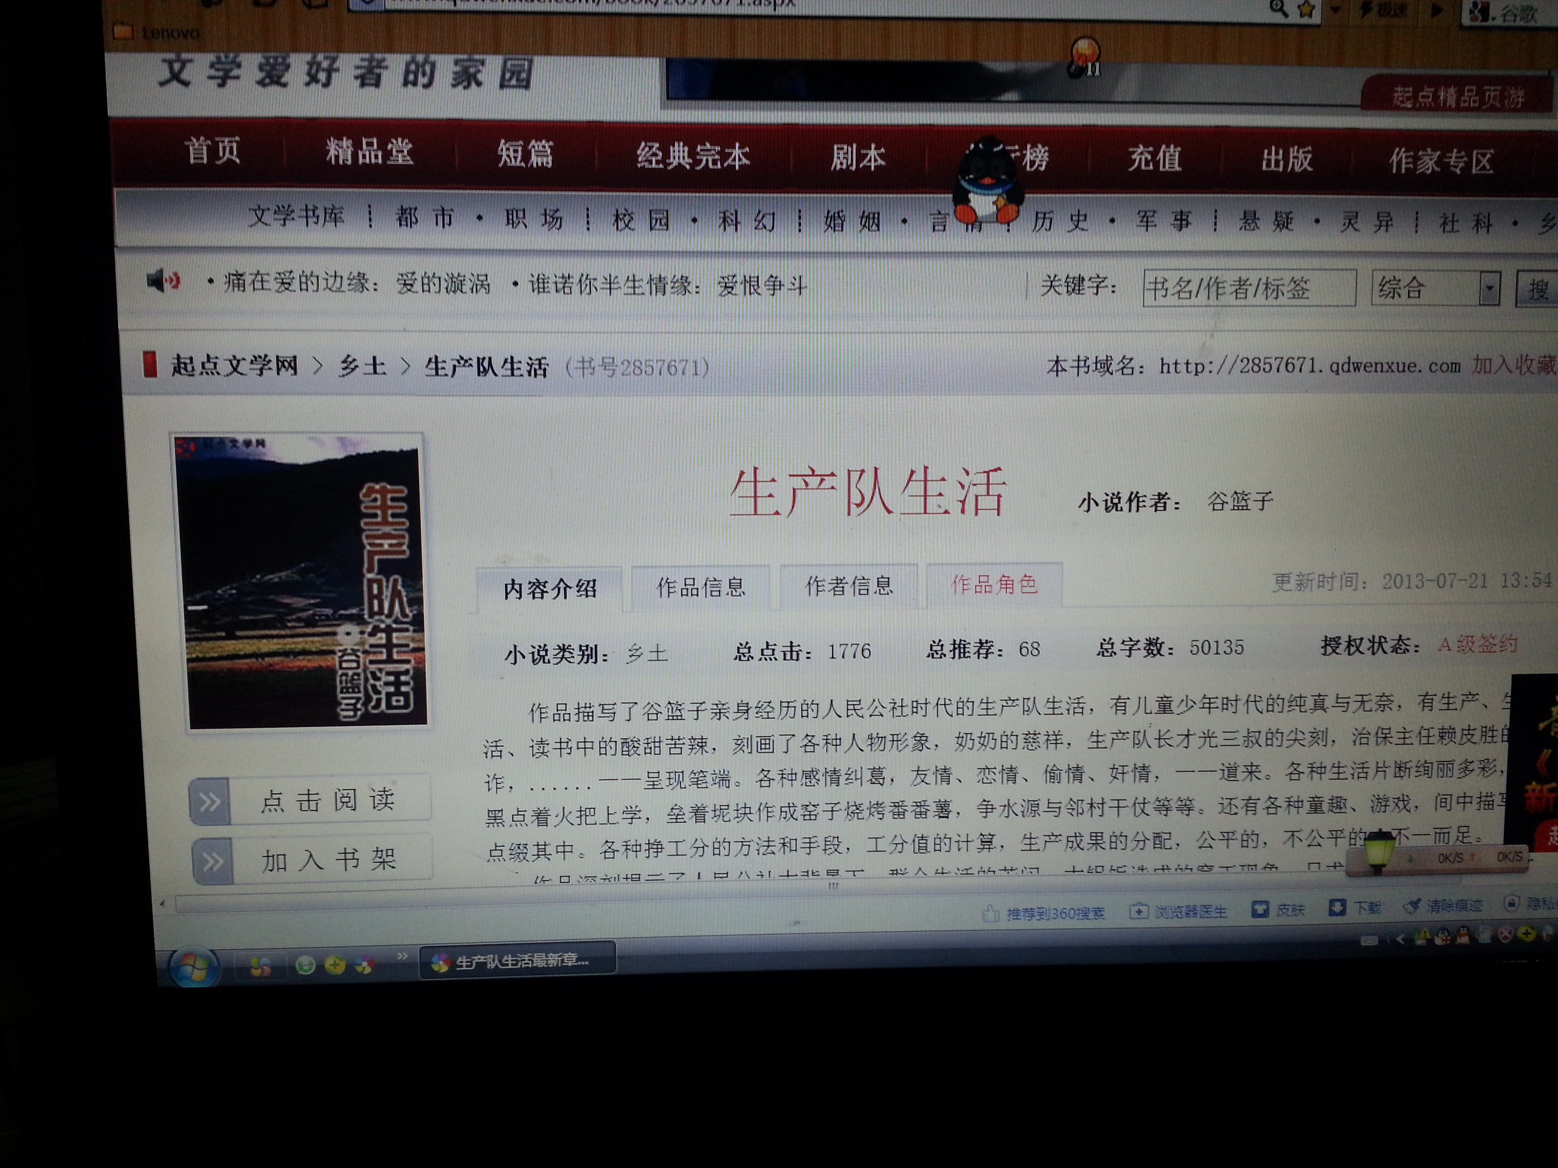
Task: Click the speaker announcement icon
Action: pos(163,281)
